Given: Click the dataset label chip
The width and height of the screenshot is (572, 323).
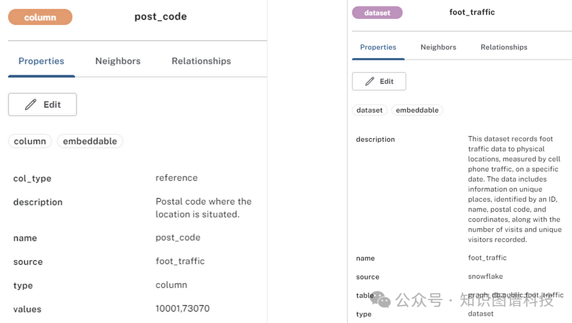Looking at the screenshot, I should point(369,110).
